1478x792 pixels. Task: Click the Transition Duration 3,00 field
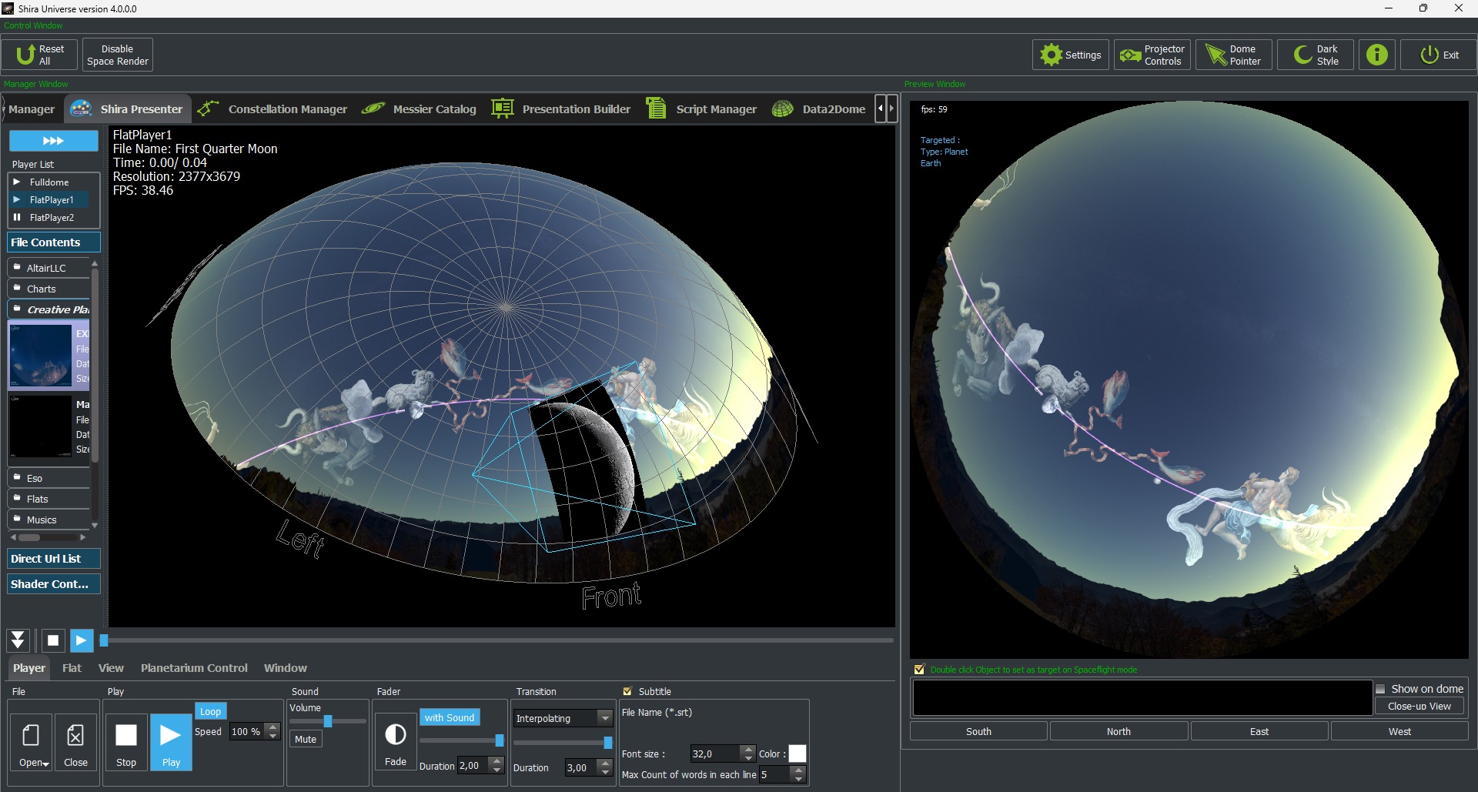point(581,767)
